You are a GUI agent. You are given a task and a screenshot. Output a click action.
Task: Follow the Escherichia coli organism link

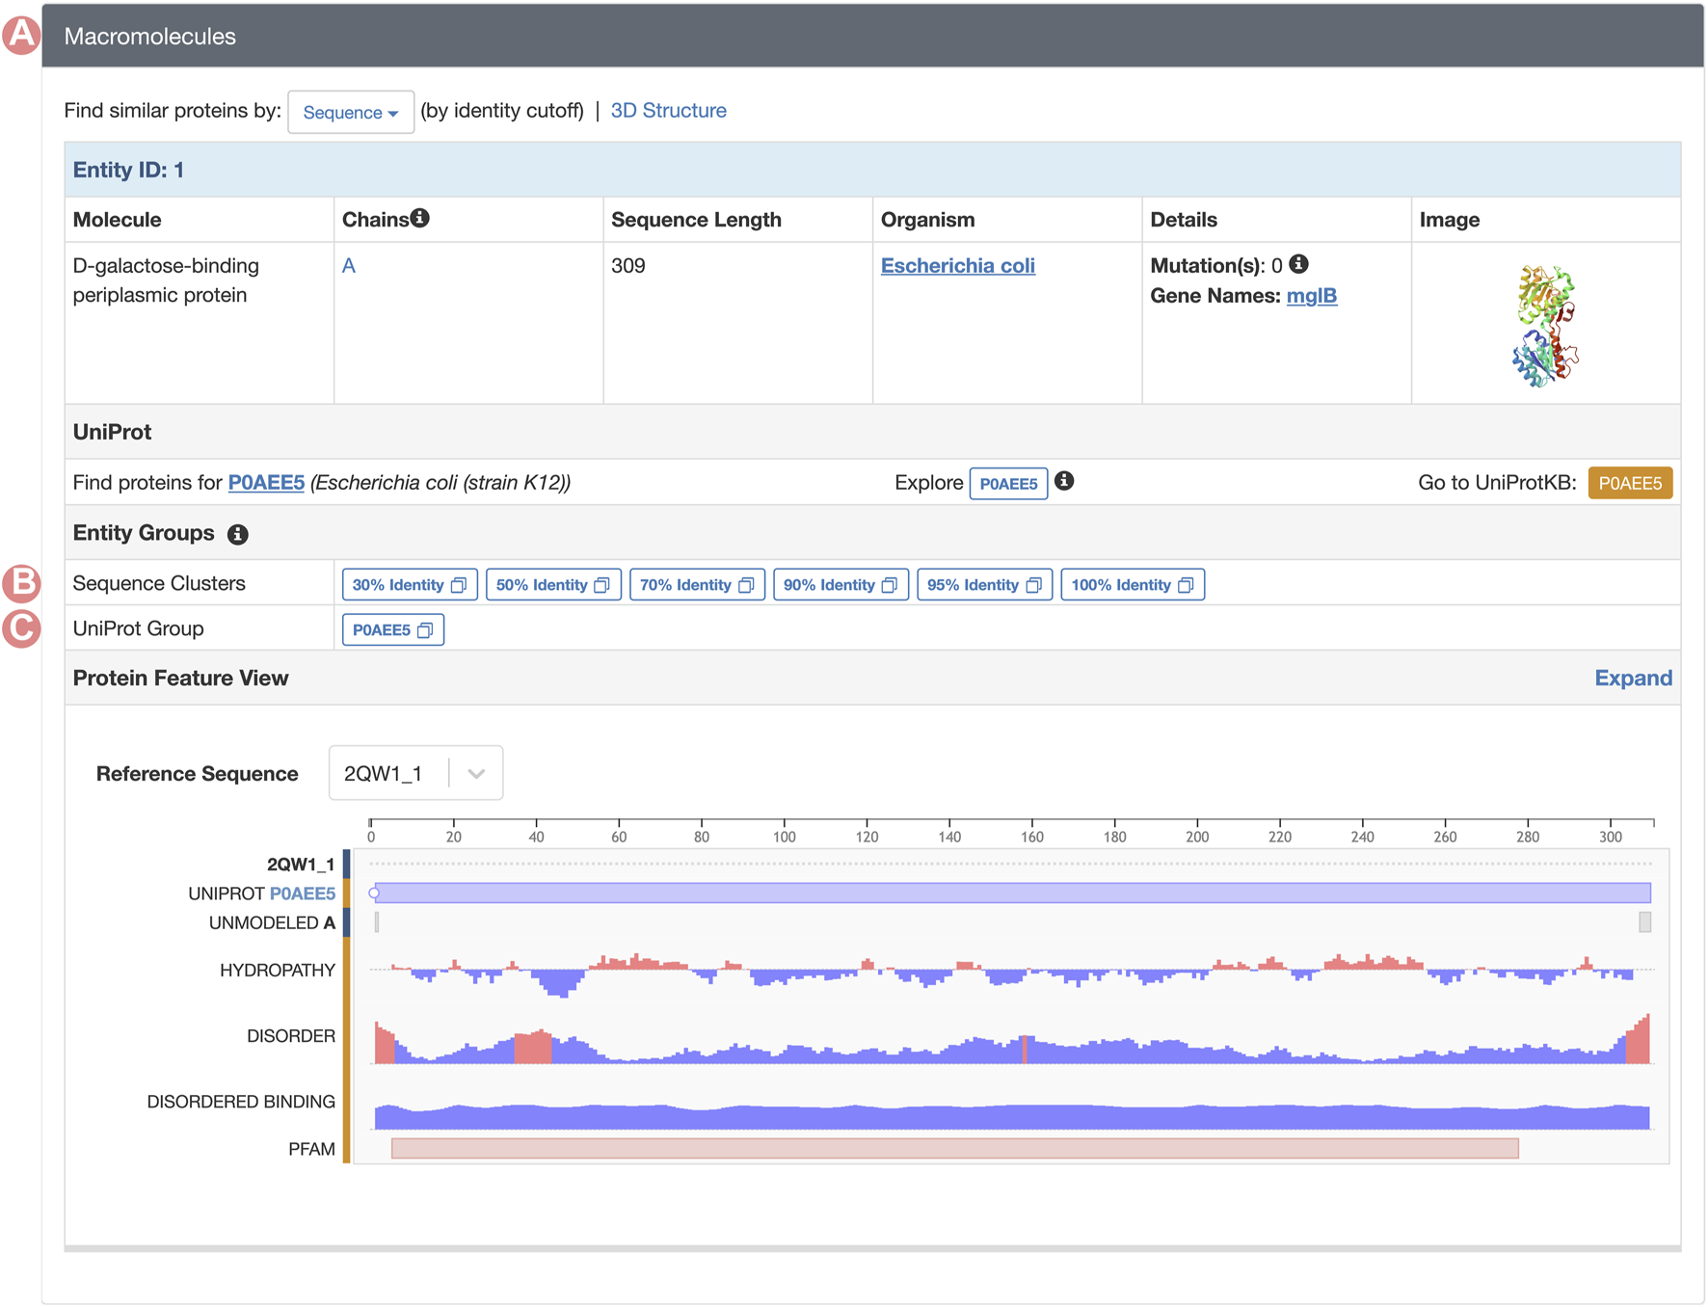click(x=957, y=266)
